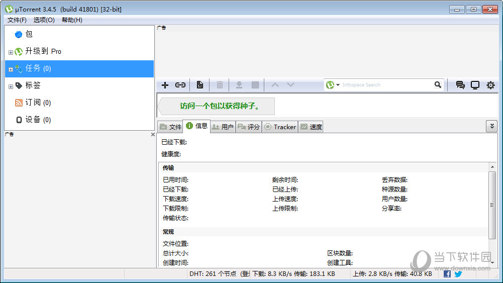Open Preferences gear icon
This screenshot has width=503, height=283.
click(490, 85)
